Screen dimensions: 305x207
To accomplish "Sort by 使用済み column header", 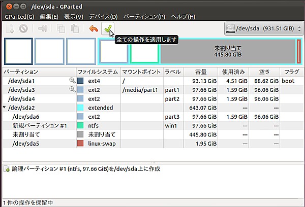I will [x=233, y=72].
